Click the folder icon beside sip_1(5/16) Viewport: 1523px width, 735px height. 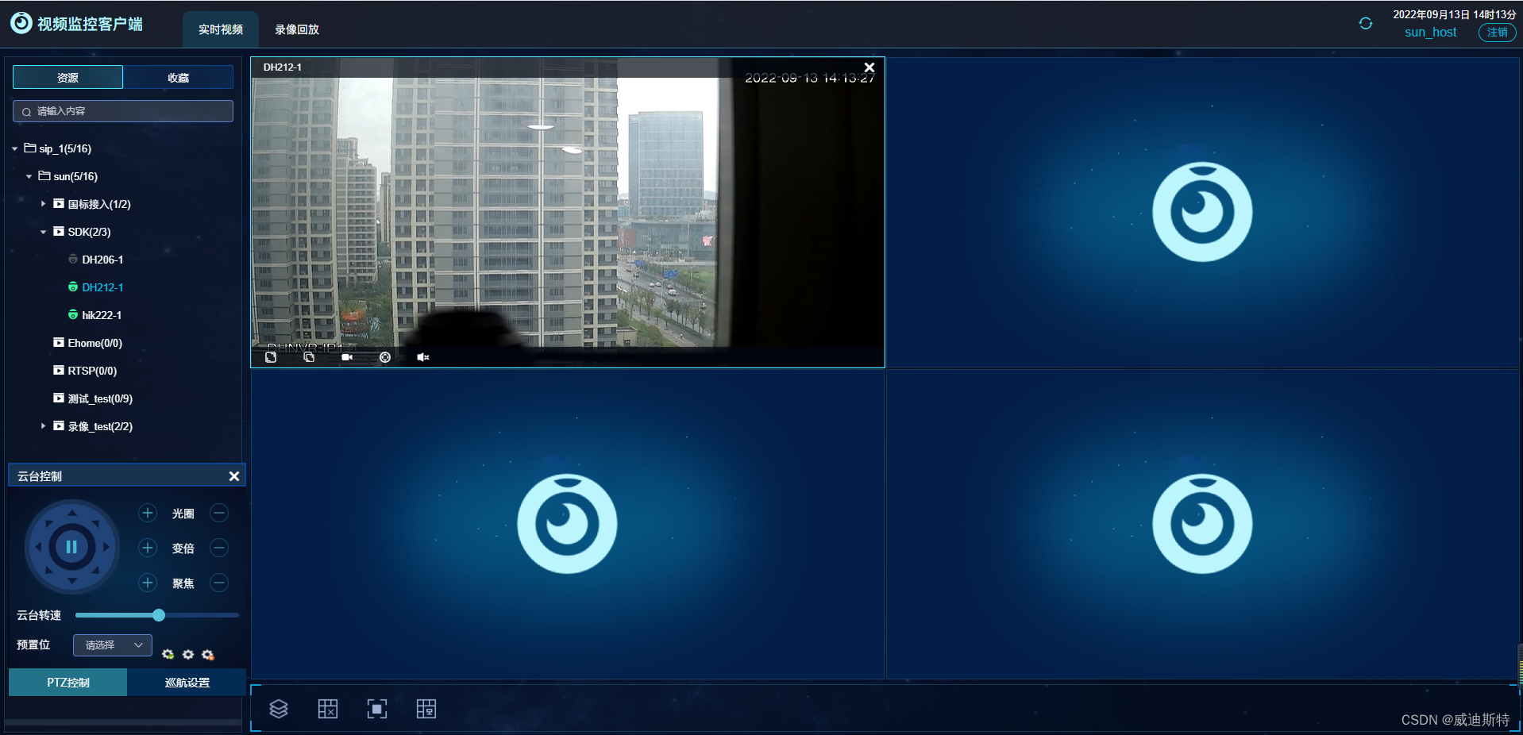(x=30, y=148)
